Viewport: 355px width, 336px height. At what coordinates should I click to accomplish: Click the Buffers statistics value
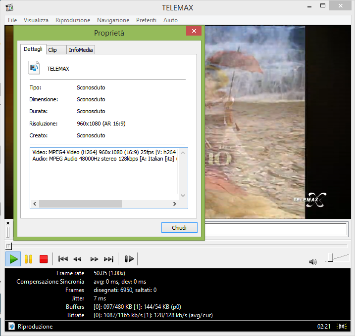tap(137, 307)
